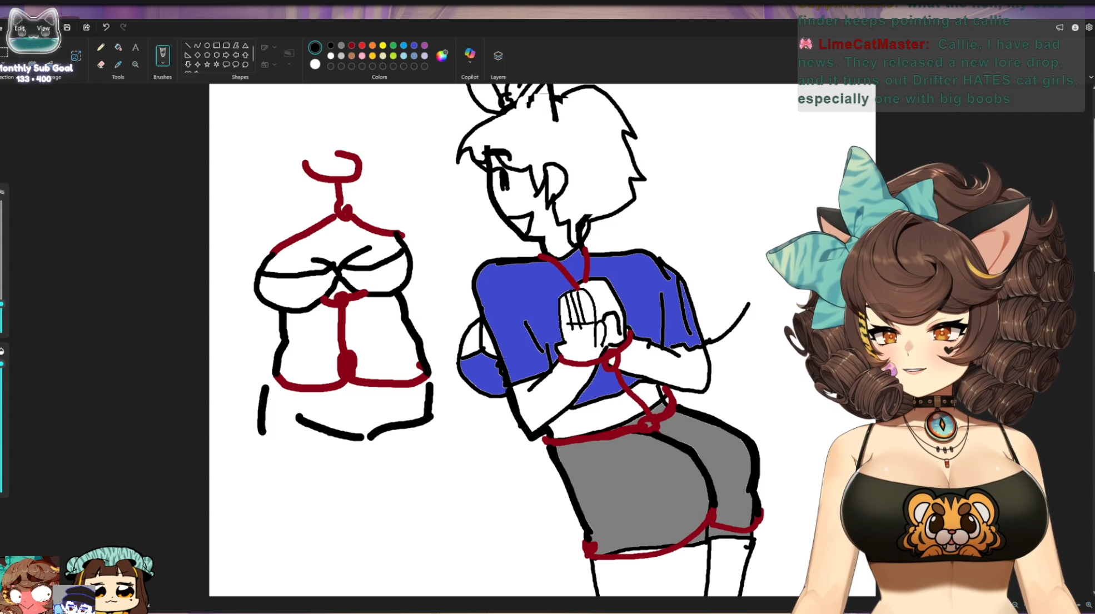Screen dimensions: 1095x614
Task: Select the Eraser tool
Action: (101, 64)
